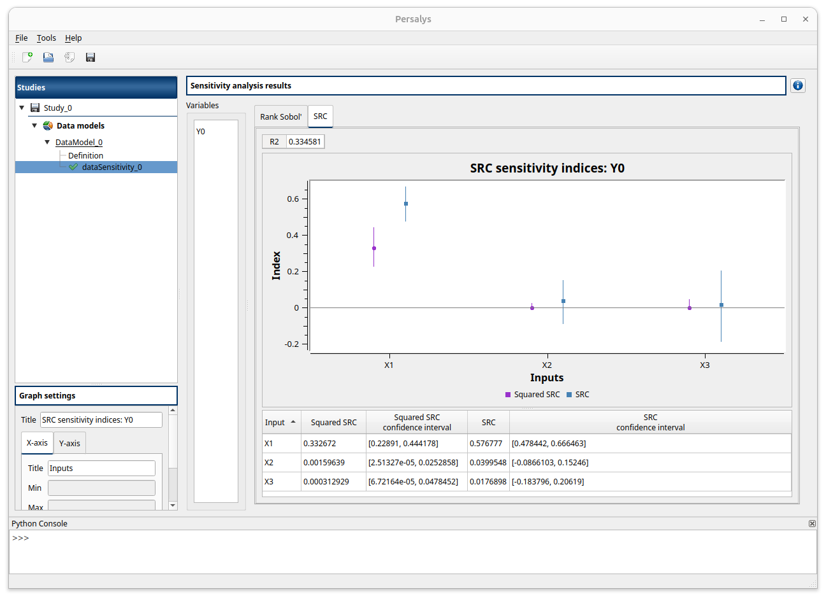
Task: Switch to the Rank Sobol' tab
Action: point(280,116)
